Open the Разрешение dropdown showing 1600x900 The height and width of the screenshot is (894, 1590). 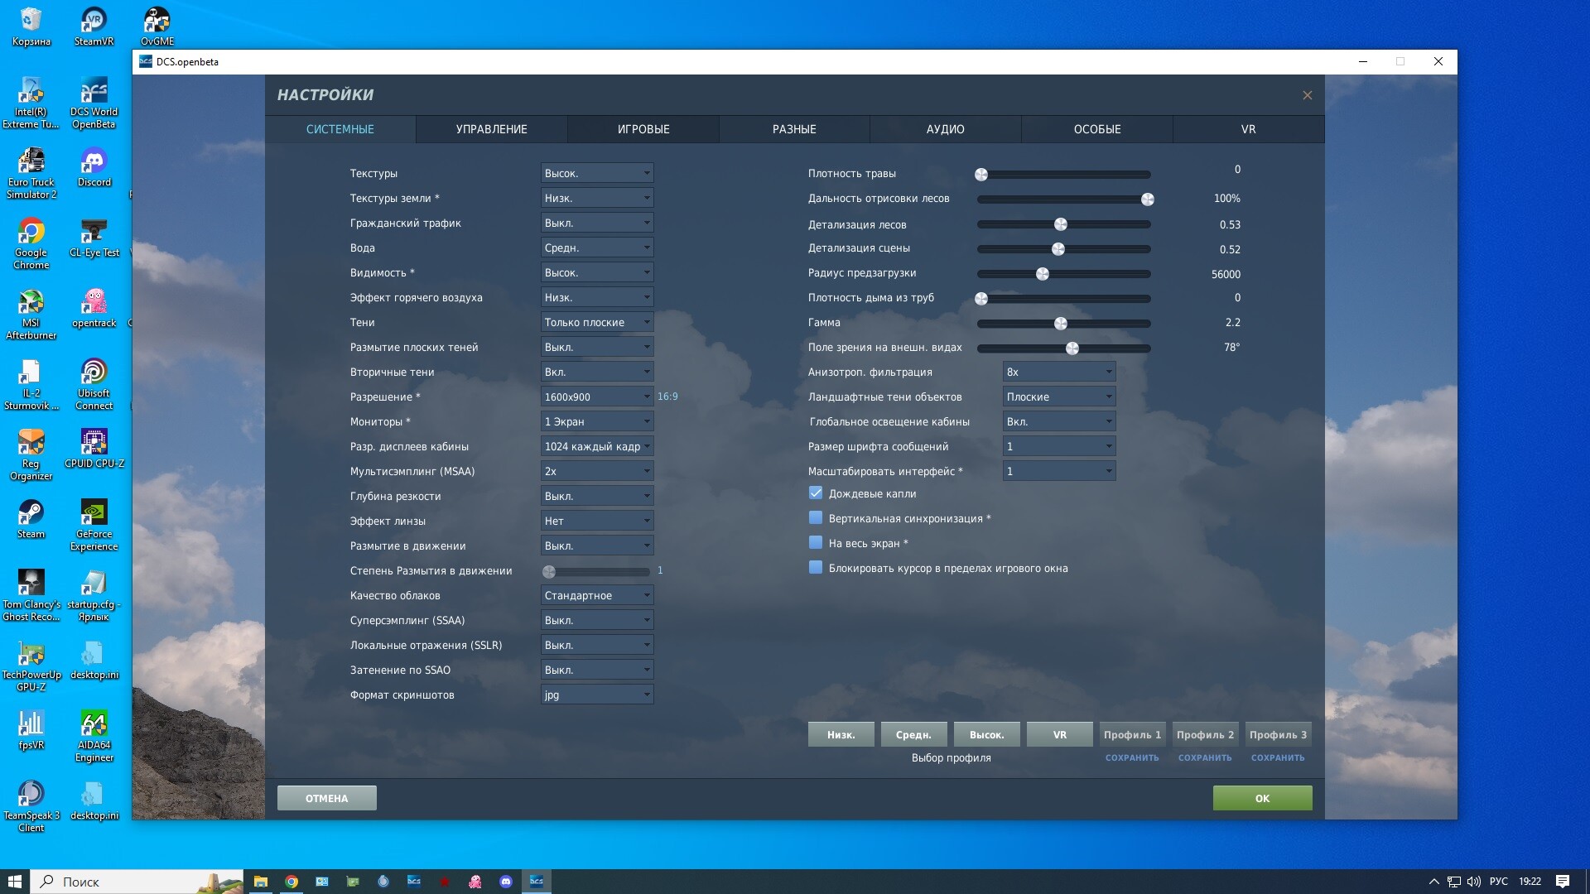coord(597,397)
